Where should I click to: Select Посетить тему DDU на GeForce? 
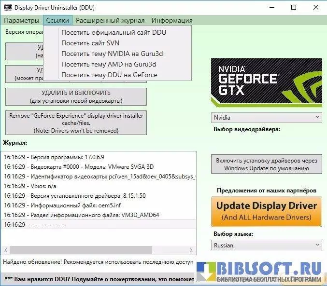click(109, 75)
